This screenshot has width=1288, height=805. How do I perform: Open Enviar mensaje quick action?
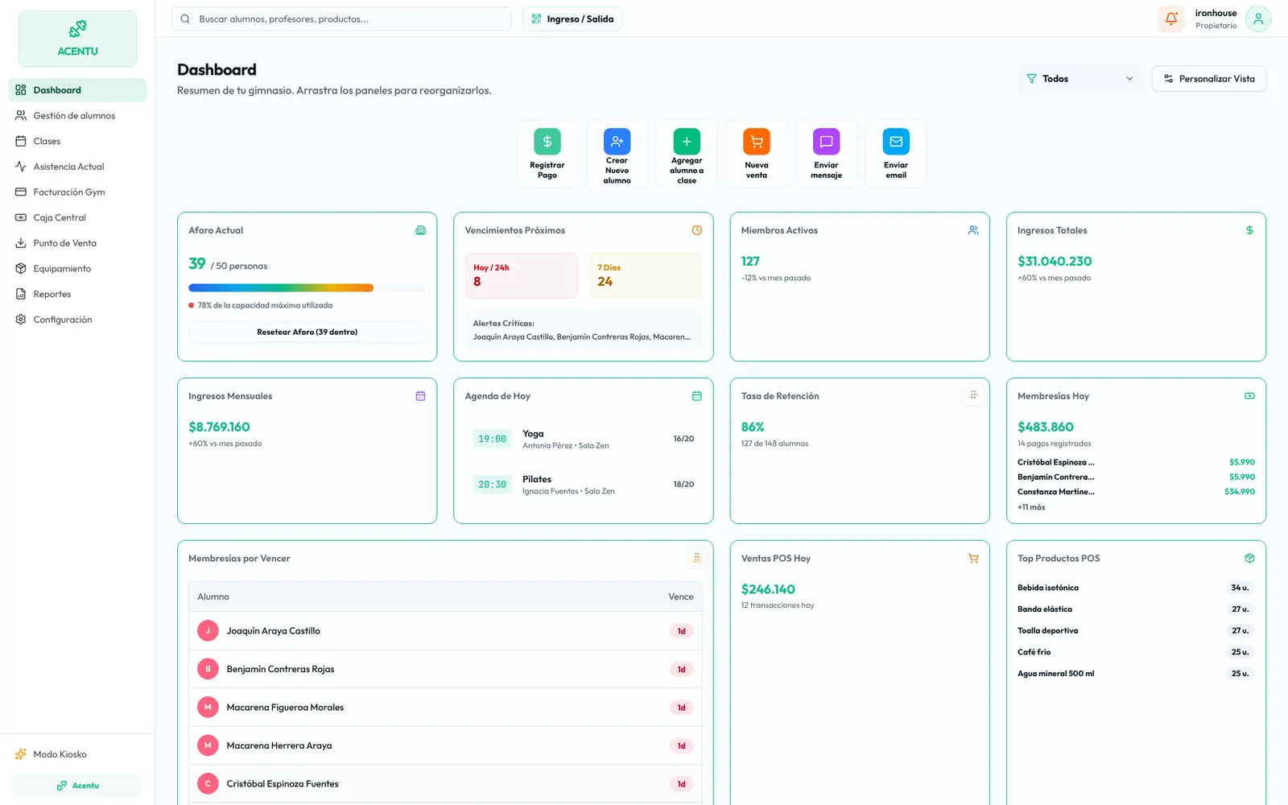[x=826, y=154]
